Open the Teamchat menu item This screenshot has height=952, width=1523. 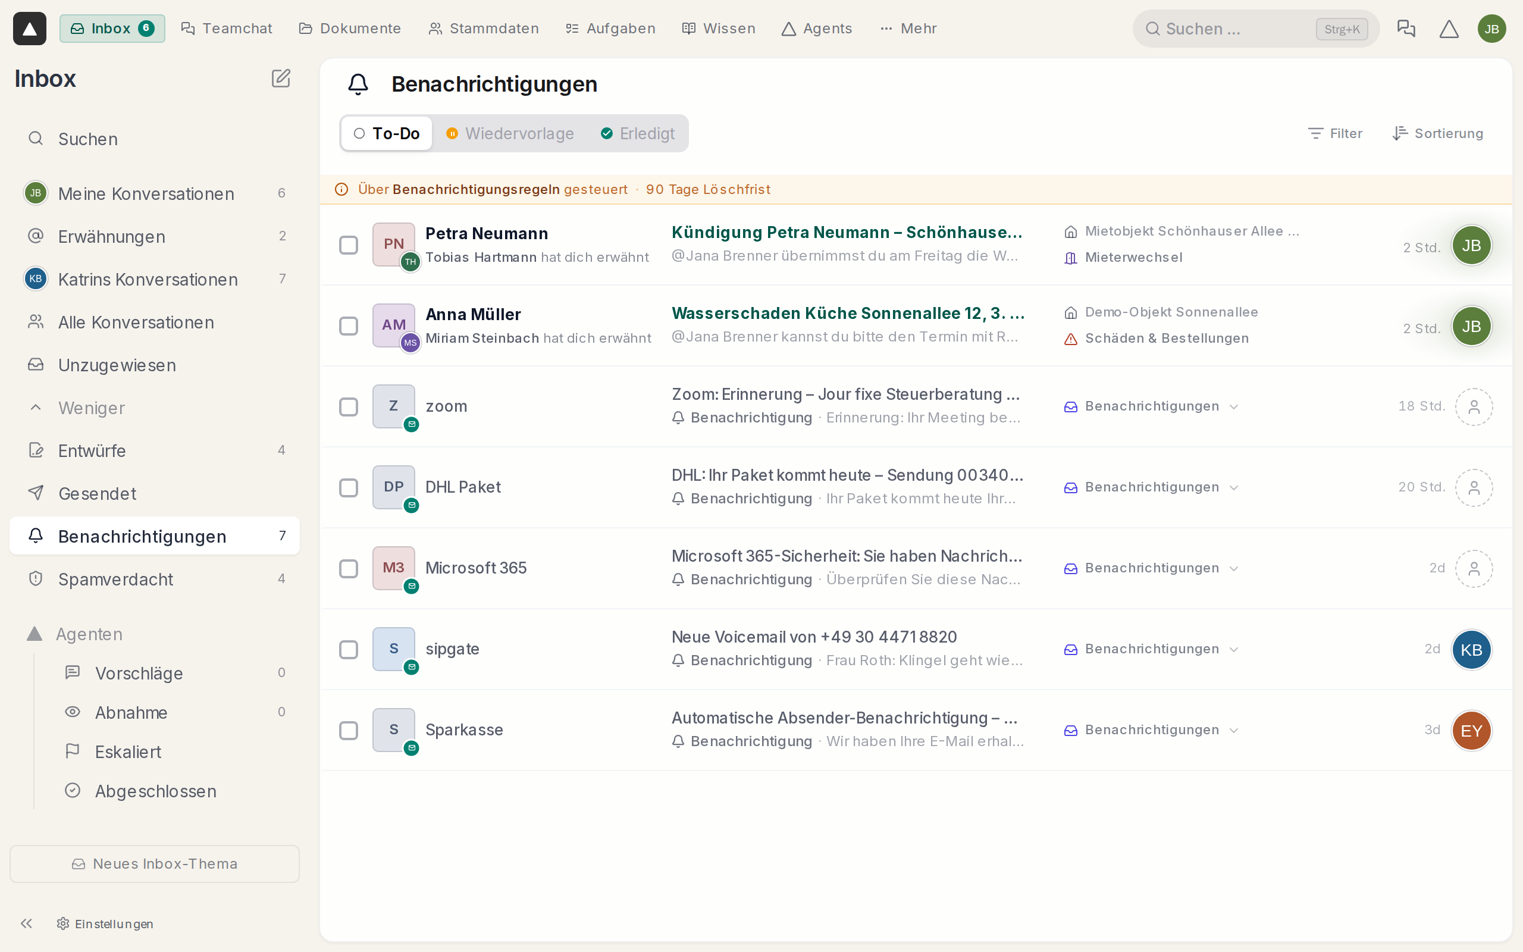tap(227, 29)
